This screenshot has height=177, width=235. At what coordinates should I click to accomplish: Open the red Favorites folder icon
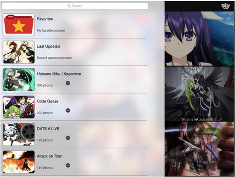point(19,25)
